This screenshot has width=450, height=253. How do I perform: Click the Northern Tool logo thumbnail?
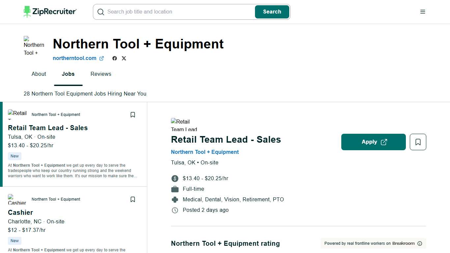tap(34, 46)
